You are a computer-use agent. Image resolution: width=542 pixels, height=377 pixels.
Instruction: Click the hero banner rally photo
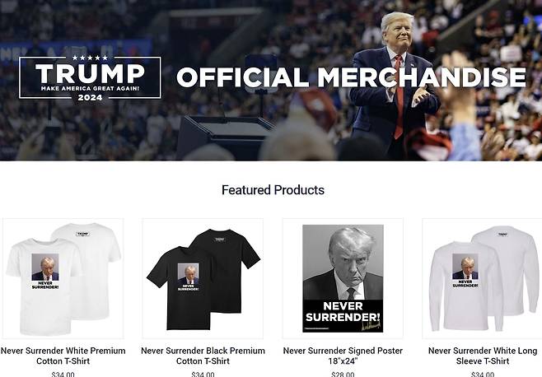tap(271, 80)
